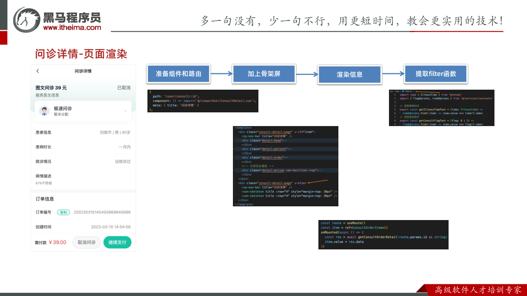Click the 提取filter函数 step box
This screenshot has height=296, width=527.
click(436, 74)
